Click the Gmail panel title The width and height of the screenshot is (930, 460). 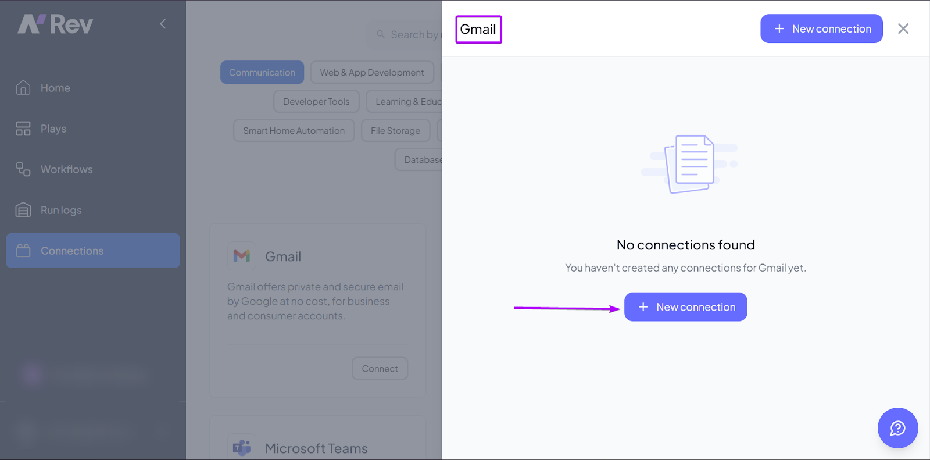click(x=478, y=29)
